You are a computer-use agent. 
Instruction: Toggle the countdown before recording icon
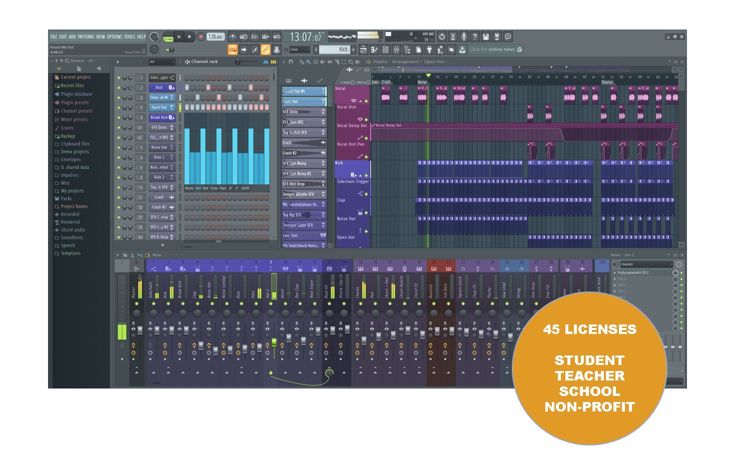255,36
